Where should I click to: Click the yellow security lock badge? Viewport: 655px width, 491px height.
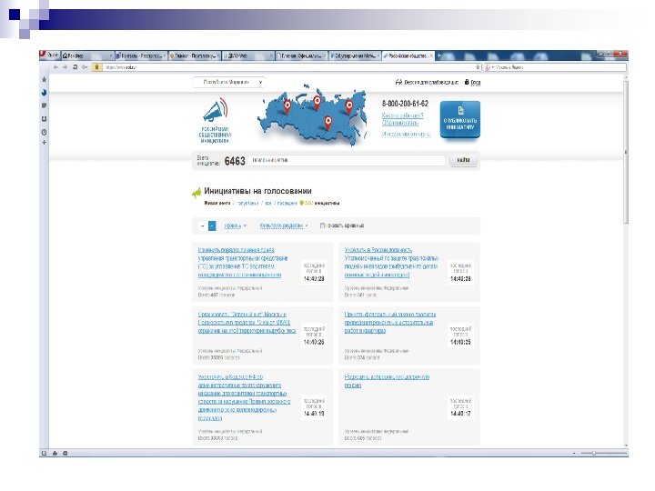97,67
